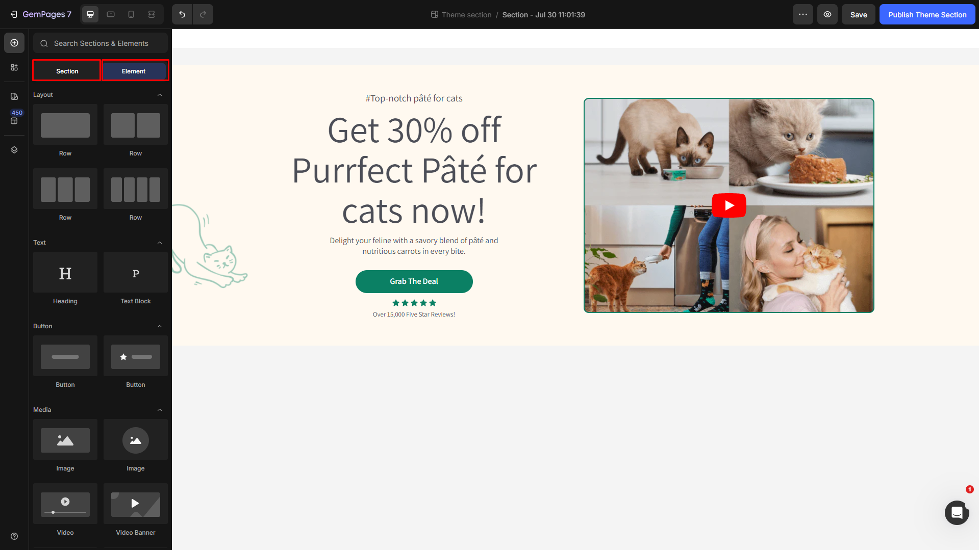Collapse the Media group chevron
Screen dimensions: 979x550
click(160, 410)
